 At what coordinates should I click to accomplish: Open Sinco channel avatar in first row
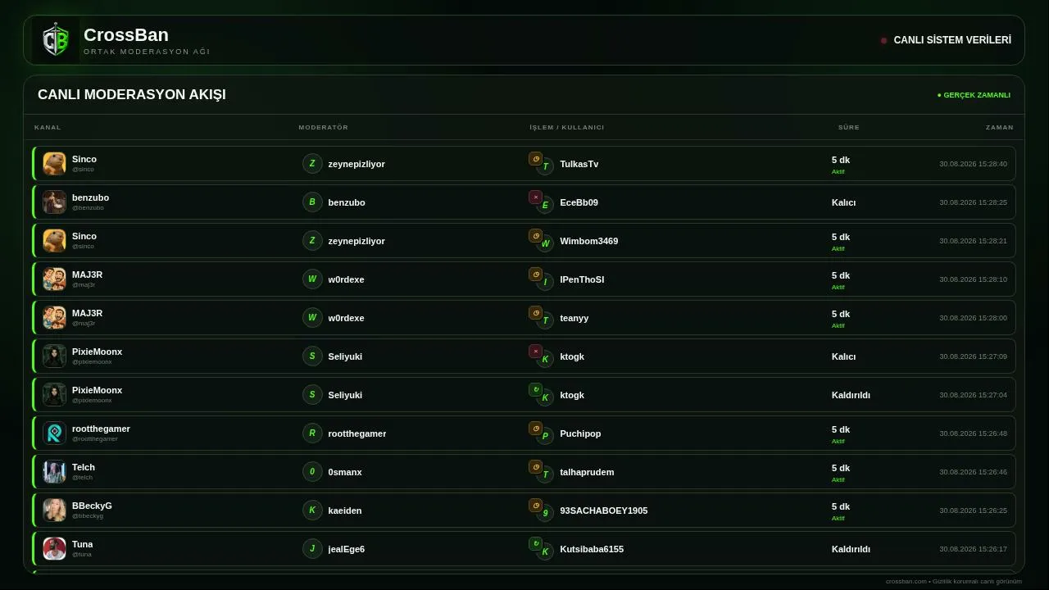point(54,164)
